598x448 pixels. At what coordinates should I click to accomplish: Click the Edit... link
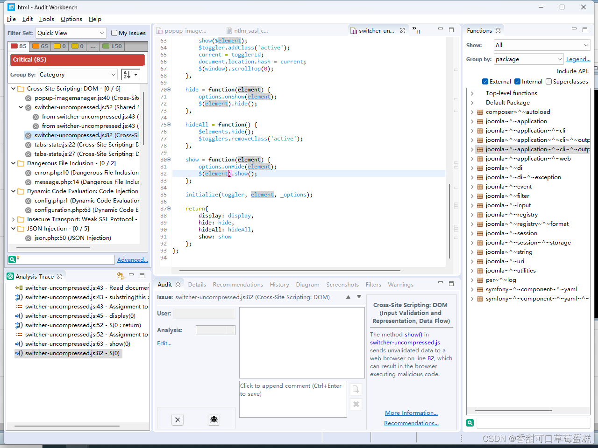click(164, 343)
